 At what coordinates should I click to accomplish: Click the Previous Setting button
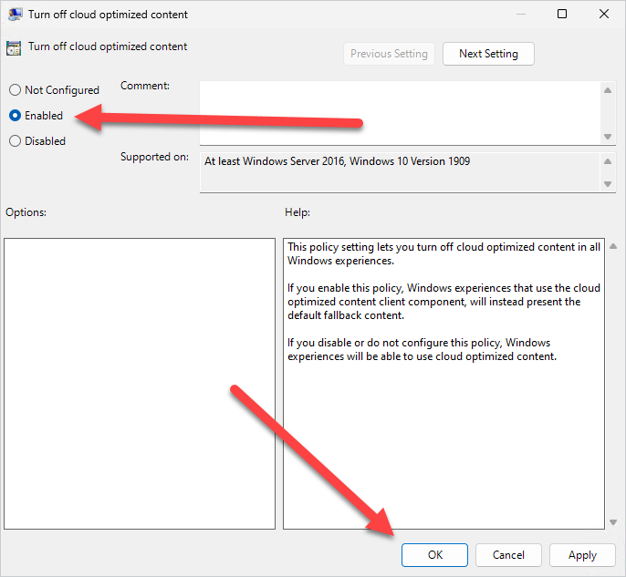389,54
